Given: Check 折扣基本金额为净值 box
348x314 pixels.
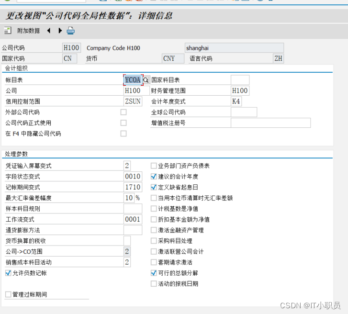Looking at the screenshot, I should tap(154, 219).
